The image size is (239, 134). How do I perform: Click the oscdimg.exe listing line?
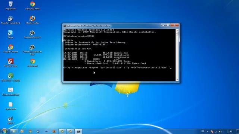pyautogui.click(x=96, y=57)
